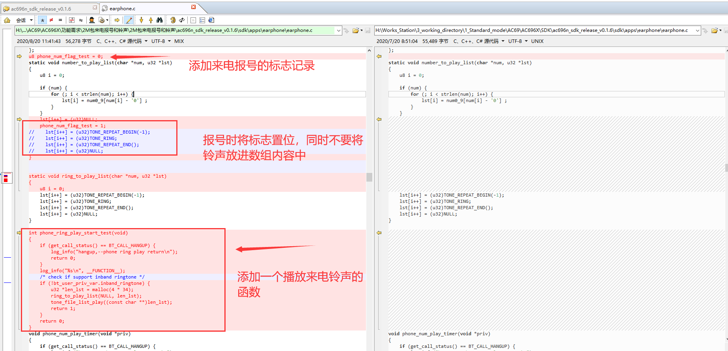The height and width of the screenshot is (351, 728).
Task: Click the Swap sides icon
Action: [x=173, y=20]
